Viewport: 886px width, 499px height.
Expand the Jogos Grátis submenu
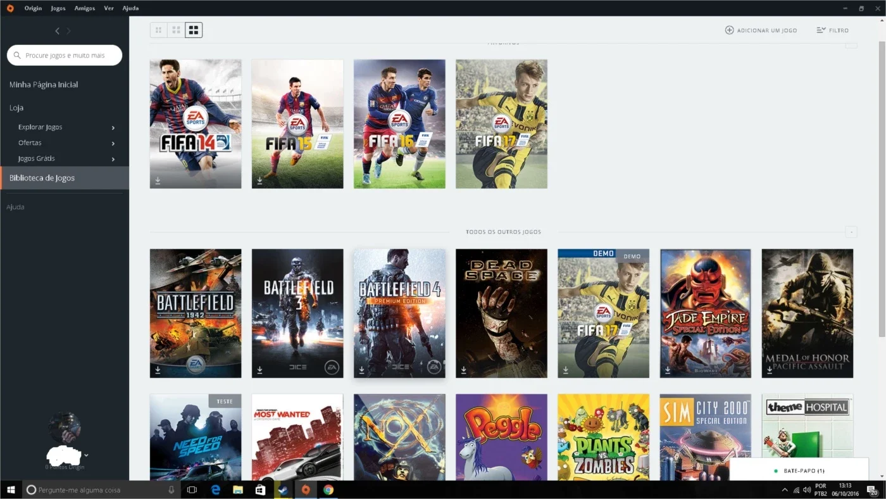pyautogui.click(x=113, y=159)
